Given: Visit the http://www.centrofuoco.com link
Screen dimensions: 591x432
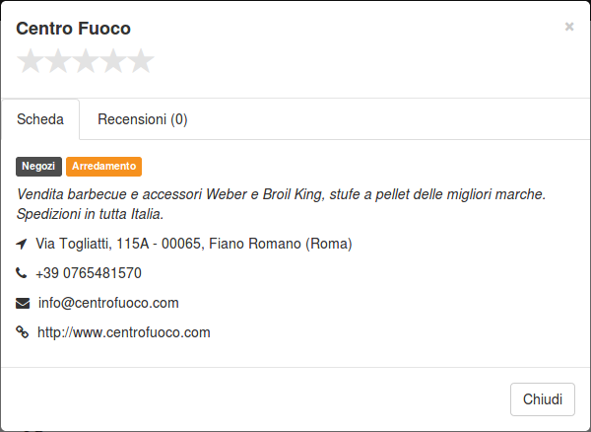Looking at the screenshot, I should click(x=124, y=332).
